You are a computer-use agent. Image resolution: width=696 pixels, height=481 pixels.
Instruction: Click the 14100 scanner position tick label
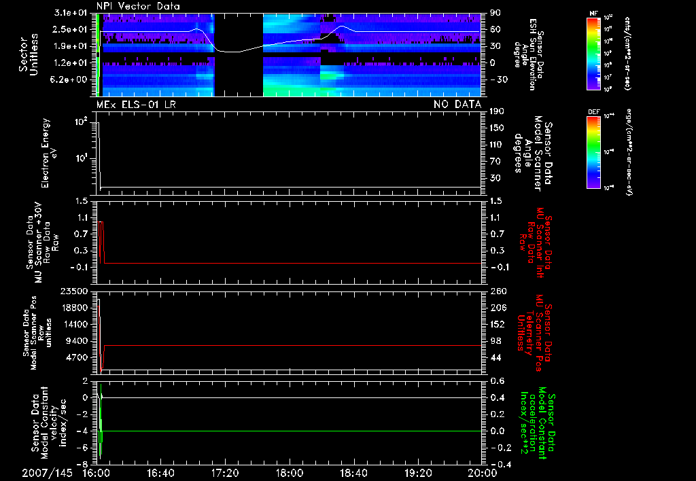[74, 324]
